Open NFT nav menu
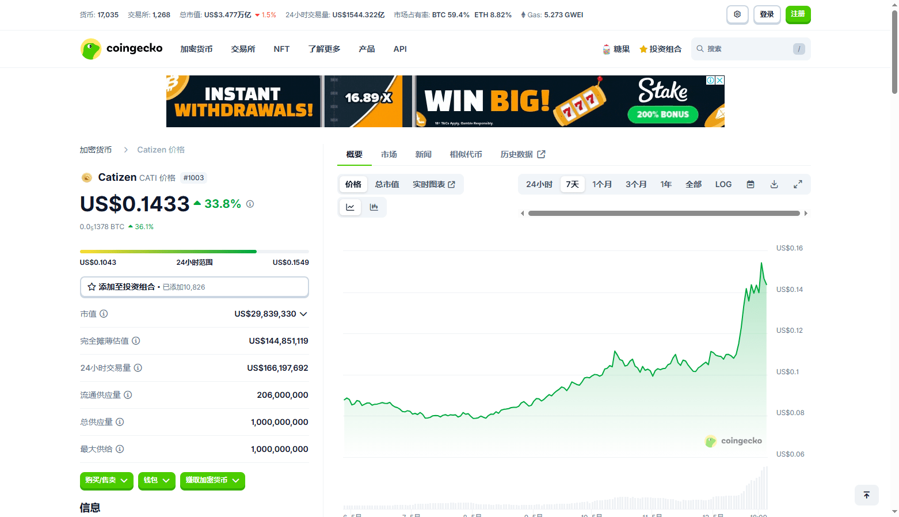The width and height of the screenshot is (899, 517). point(281,49)
